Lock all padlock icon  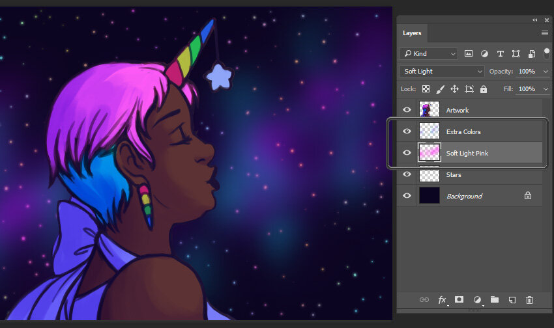(x=484, y=89)
